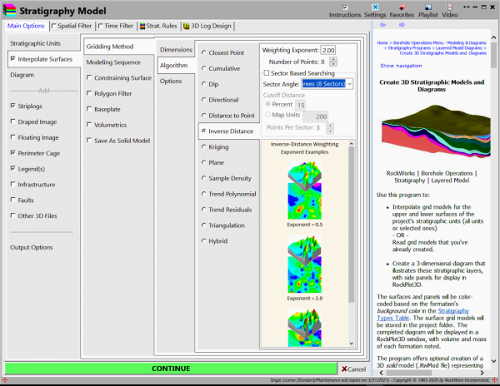500x386 pixels.
Task: Click the exponent examples scrollbar down arrow
Action: [352, 344]
